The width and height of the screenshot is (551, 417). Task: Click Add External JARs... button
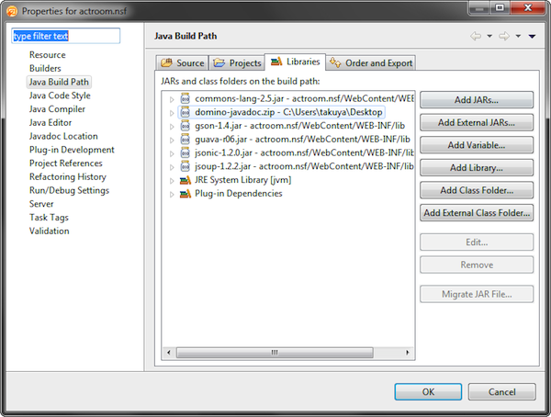point(477,122)
